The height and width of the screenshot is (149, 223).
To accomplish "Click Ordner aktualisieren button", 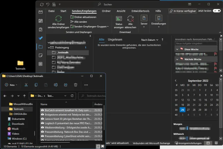I will (85, 17).
